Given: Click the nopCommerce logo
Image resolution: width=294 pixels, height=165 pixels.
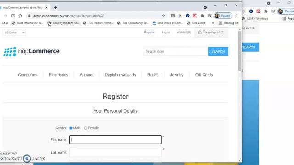Looking at the screenshot, I should coord(31,51).
